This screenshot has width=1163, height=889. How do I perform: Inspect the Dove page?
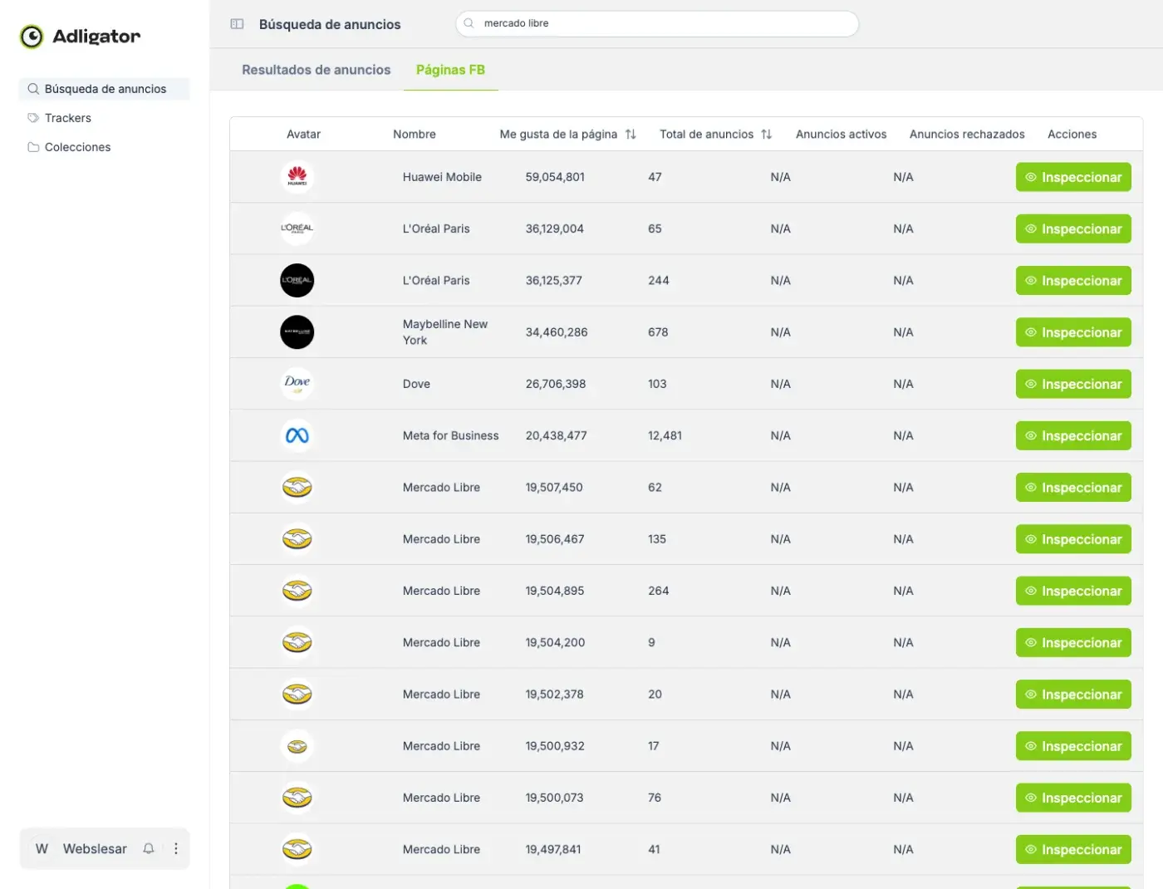click(x=1073, y=384)
